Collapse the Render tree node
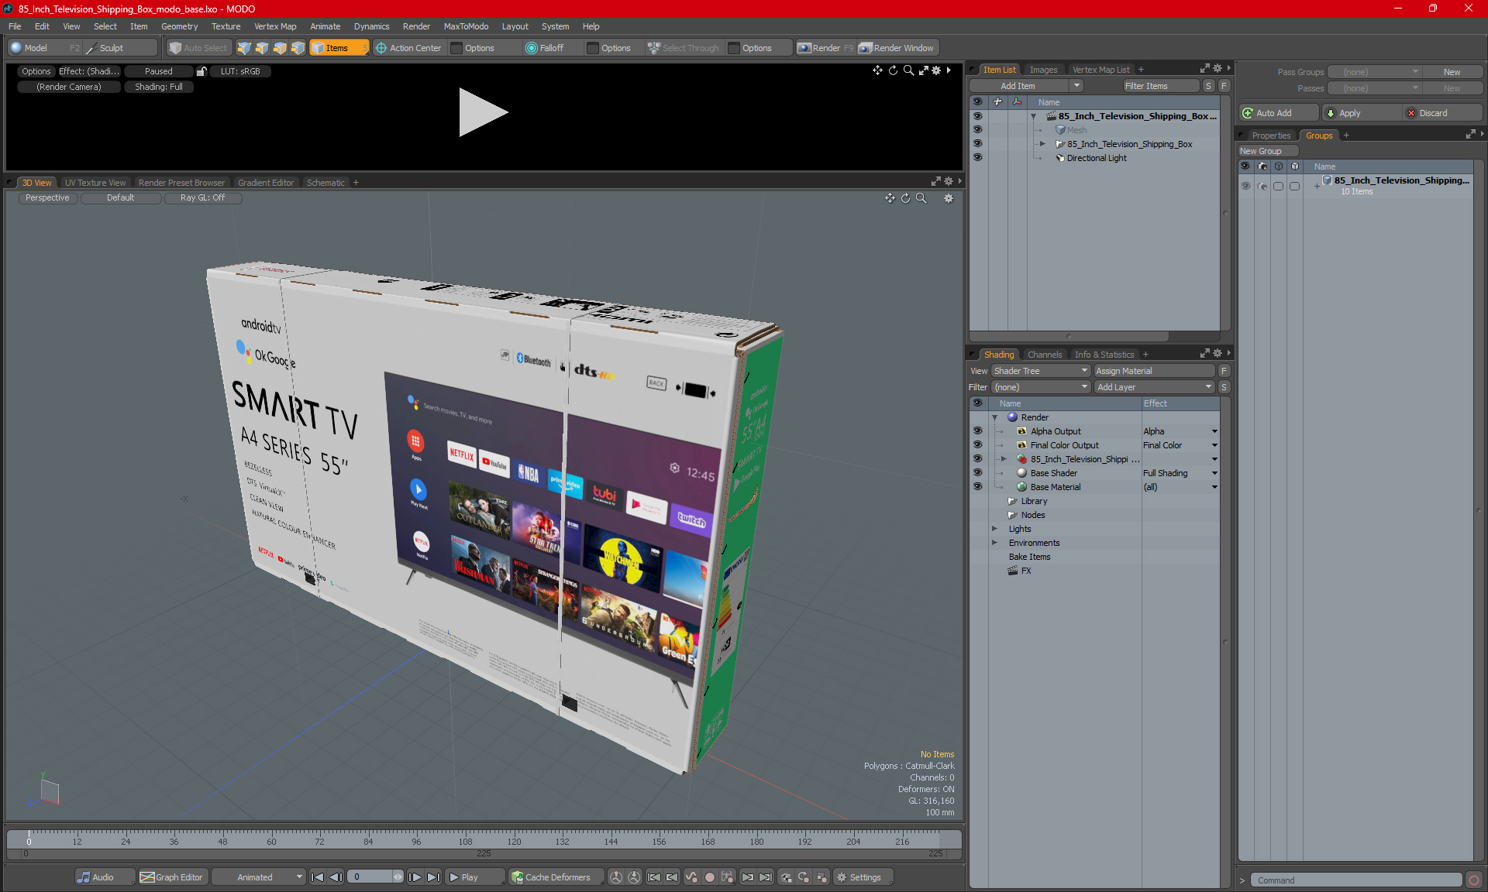The height and width of the screenshot is (892, 1488). [x=995, y=417]
